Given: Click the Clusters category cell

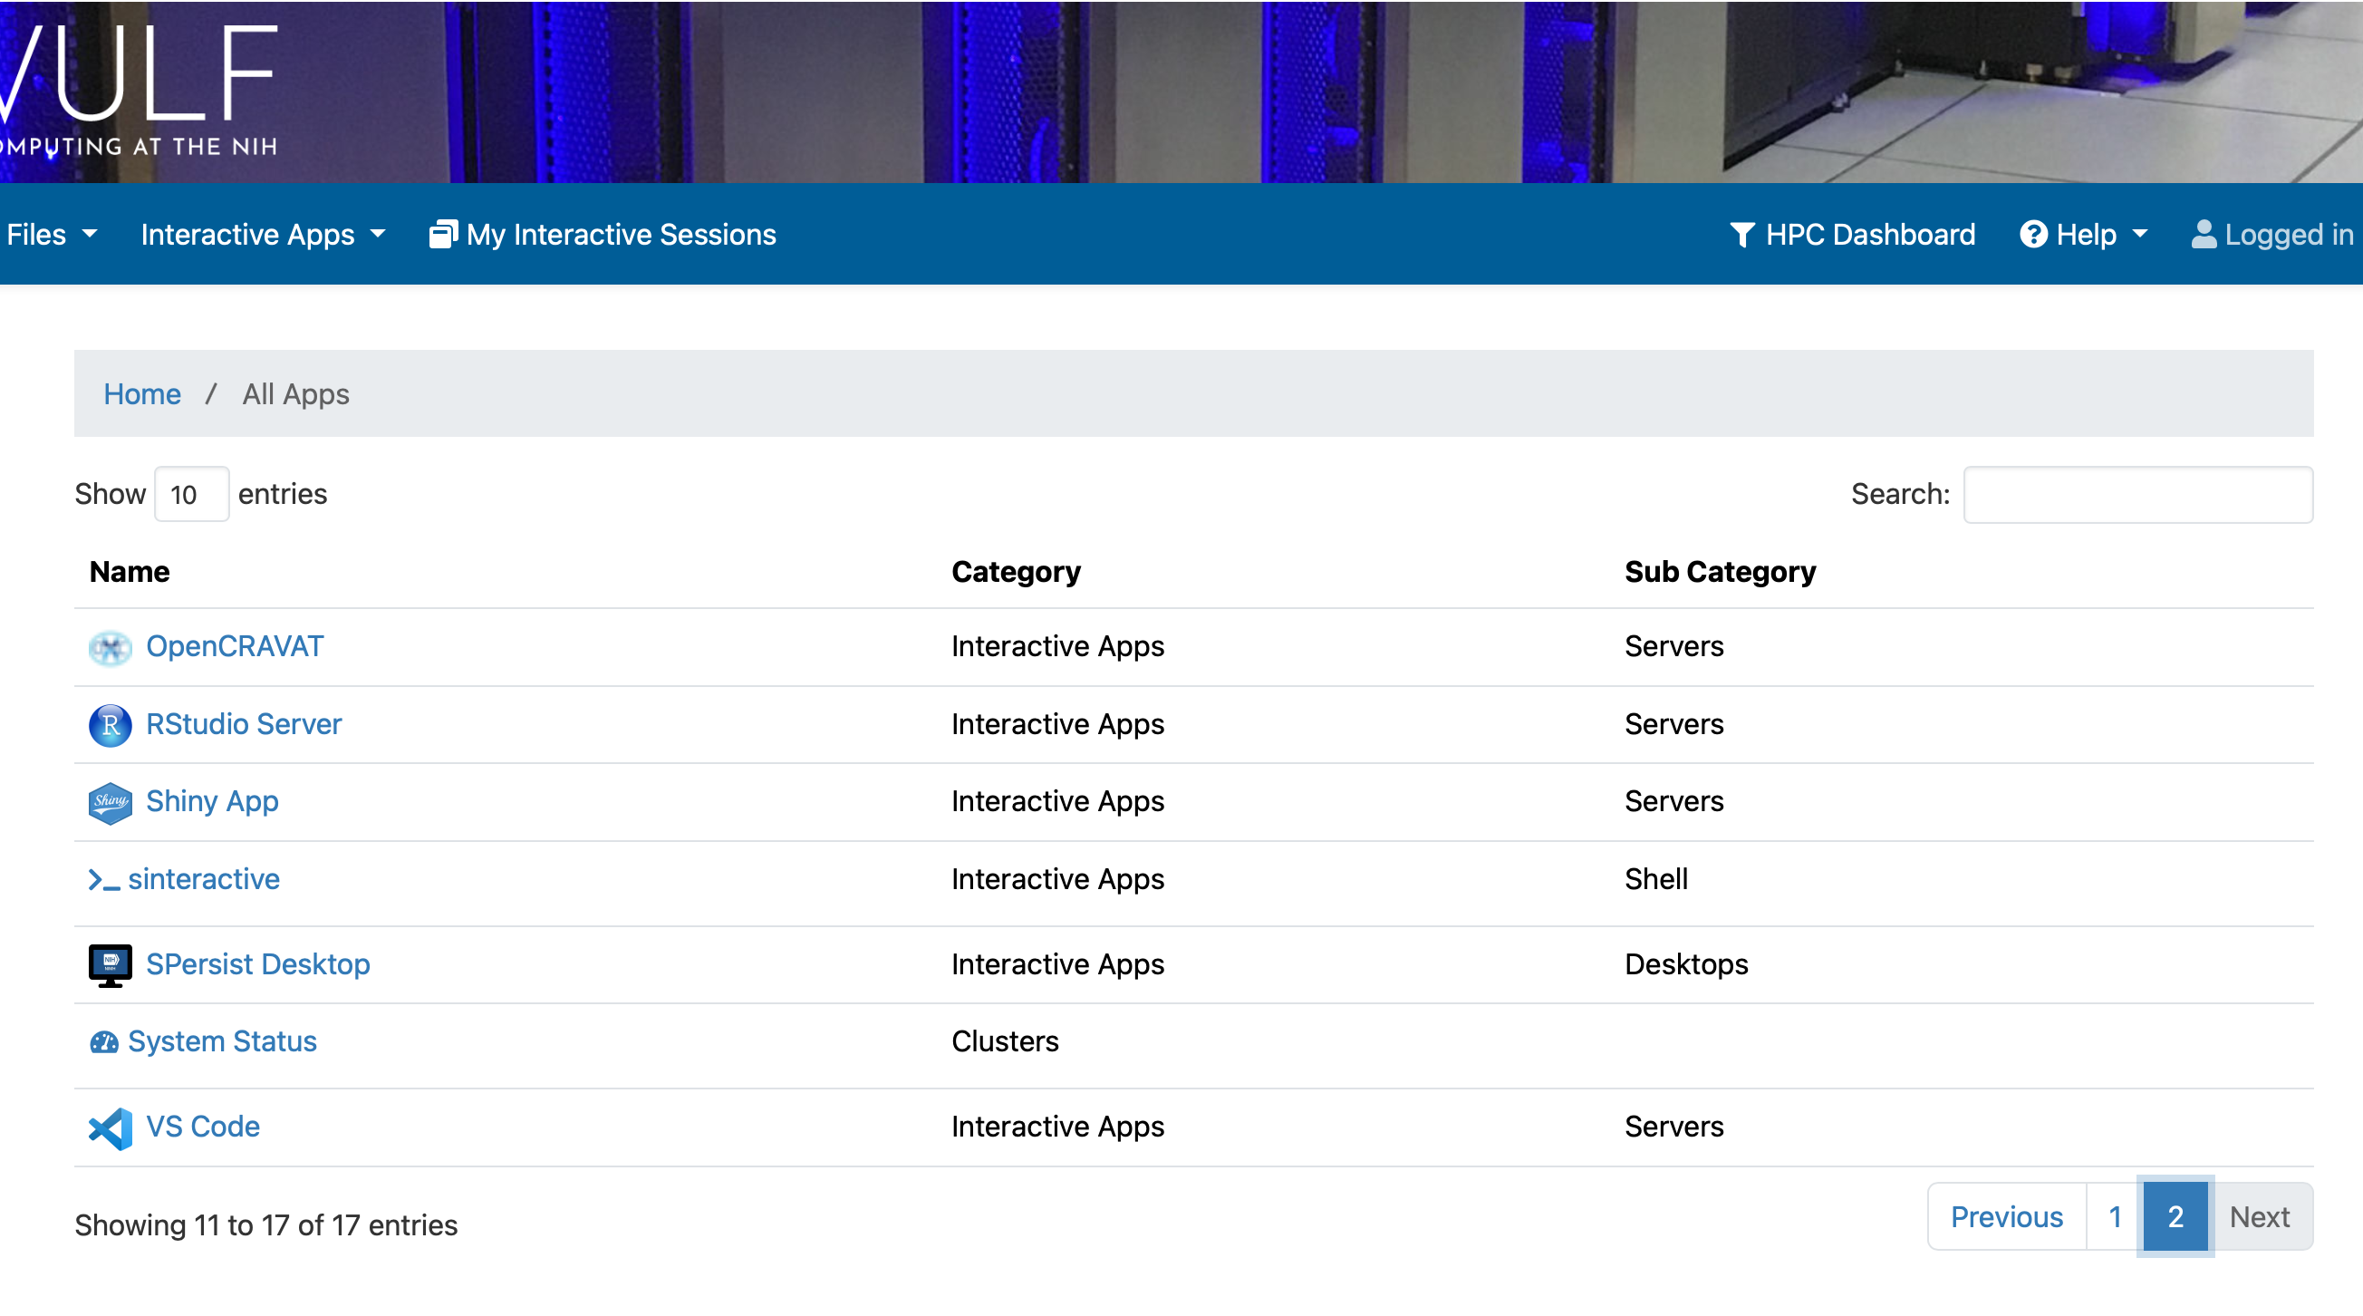Looking at the screenshot, I should coord(1006,1041).
